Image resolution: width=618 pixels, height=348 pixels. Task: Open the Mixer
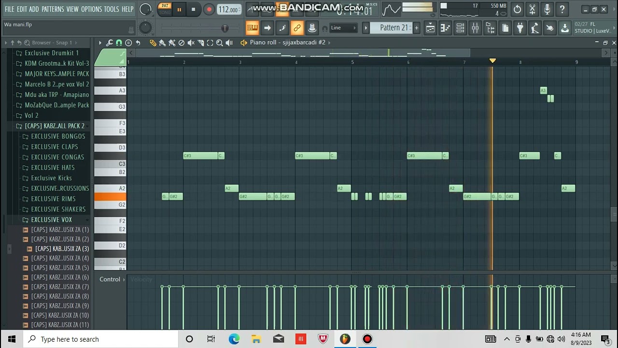[475, 28]
